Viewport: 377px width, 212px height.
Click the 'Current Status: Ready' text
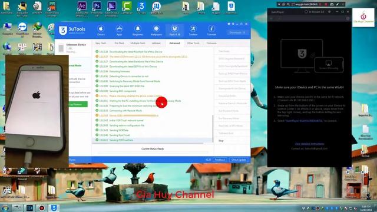pyautogui.click(x=153, y=149)
